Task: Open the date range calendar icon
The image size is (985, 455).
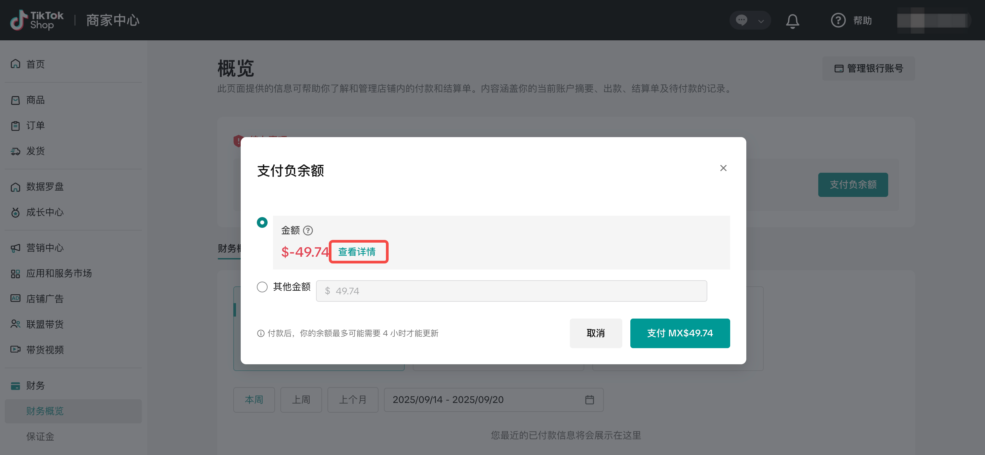Action: click(589, 400)
